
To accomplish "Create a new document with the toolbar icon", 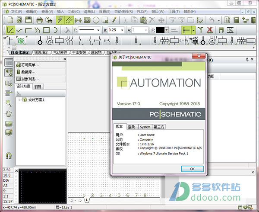I will pos(10,20).
